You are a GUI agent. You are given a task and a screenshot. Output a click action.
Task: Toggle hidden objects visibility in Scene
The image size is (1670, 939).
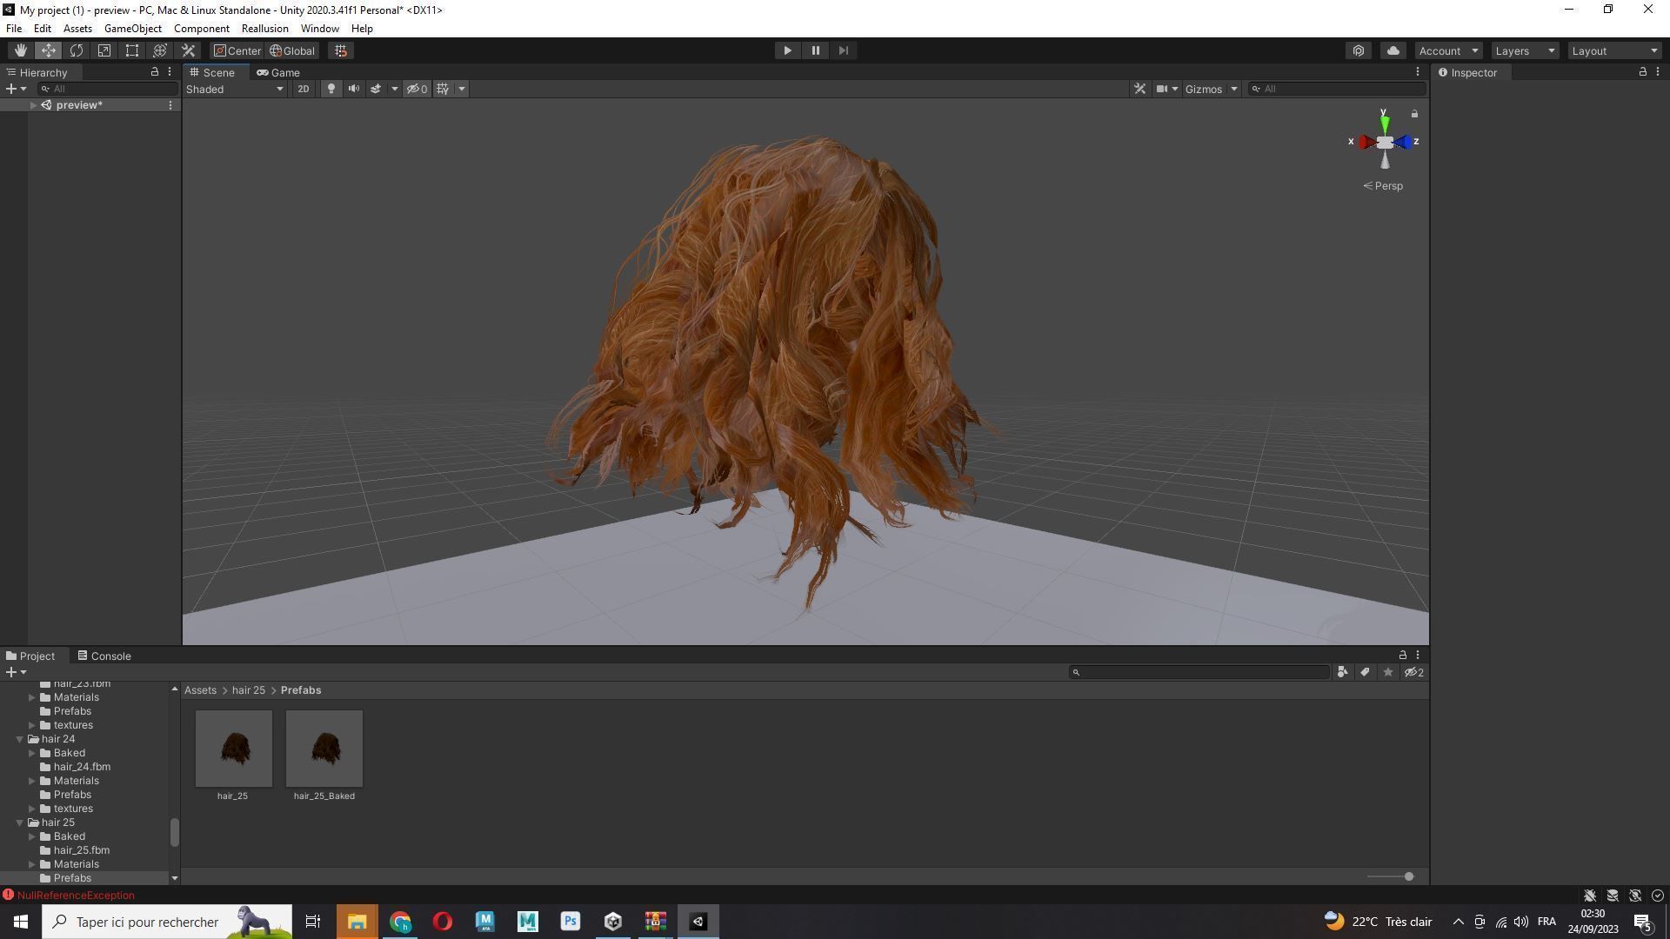417,89
